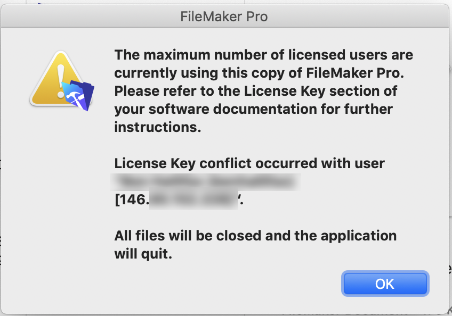Click the blurred user name text
Screen dimensions: 452x316
(x=206, y=182)
